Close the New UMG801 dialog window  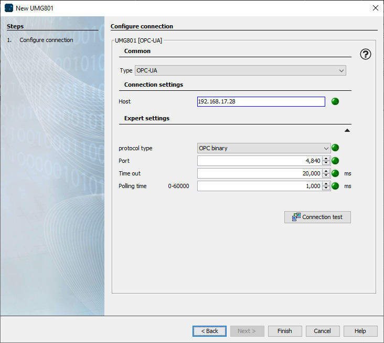point(375,8)
